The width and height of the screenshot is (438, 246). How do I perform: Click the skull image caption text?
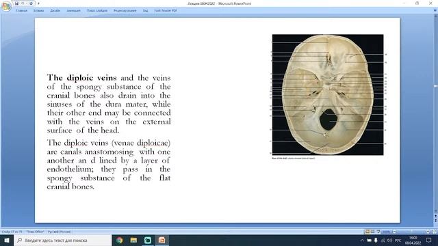294,158
